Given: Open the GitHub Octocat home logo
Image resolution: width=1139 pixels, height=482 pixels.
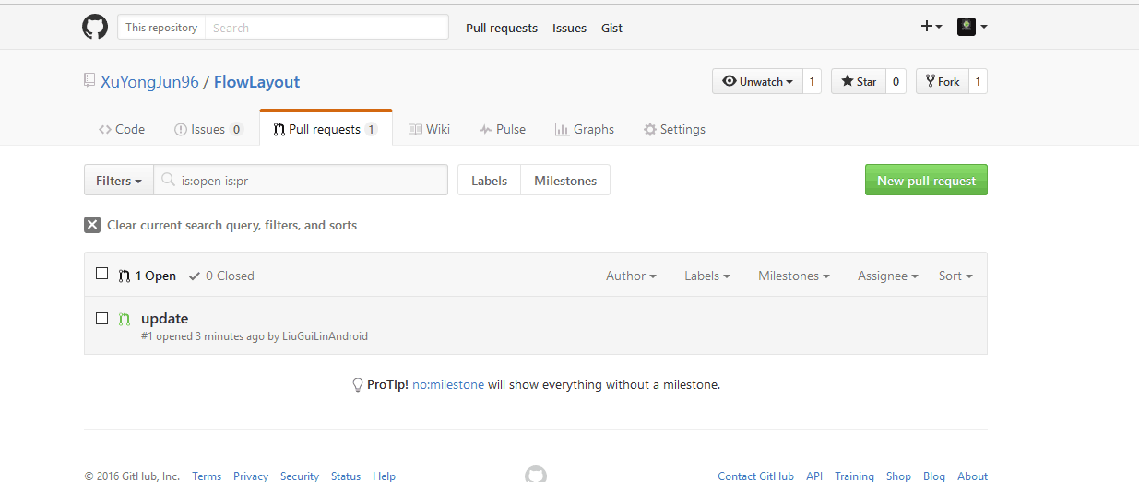Looking at the screenshot, I should click(x=95, y=27).
